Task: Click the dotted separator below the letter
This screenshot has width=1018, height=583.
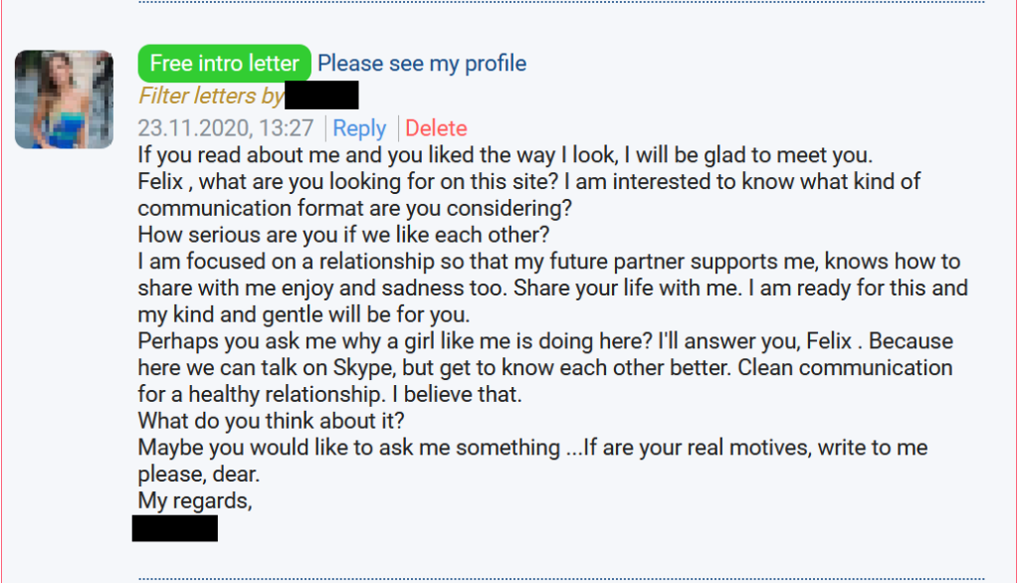Action: (561, 578)
